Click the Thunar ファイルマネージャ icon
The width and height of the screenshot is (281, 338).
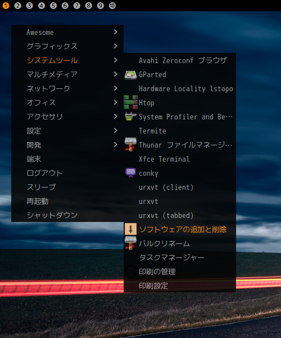(x=130, y=144)
